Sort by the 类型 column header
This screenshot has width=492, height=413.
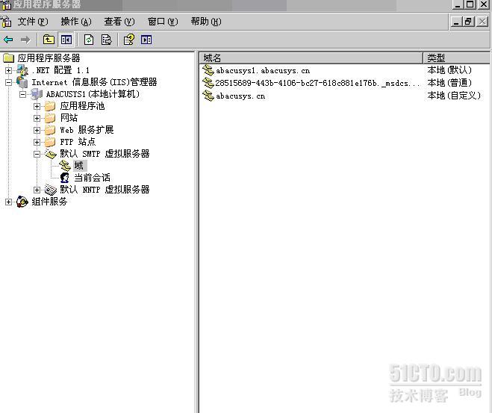pyautogui.click(x=456, y=58)
